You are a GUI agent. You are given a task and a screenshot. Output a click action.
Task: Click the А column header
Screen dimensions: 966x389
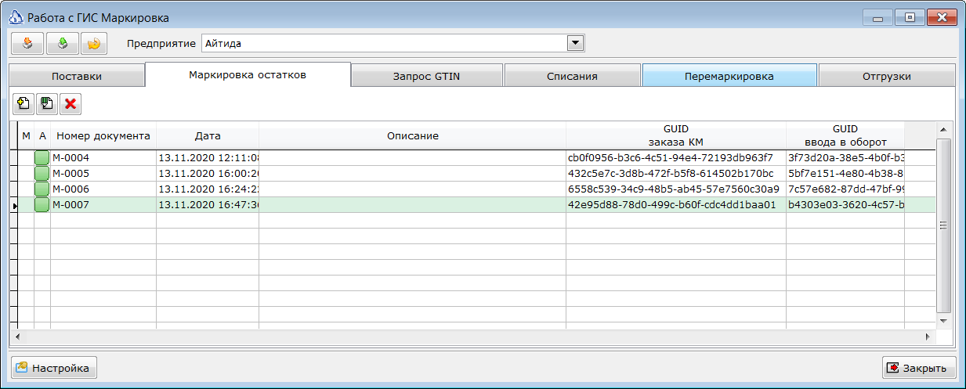tap(42, 135)
